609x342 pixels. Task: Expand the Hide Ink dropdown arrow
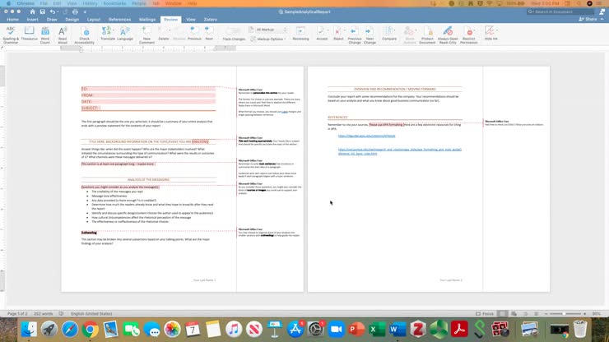click(497, 30)
